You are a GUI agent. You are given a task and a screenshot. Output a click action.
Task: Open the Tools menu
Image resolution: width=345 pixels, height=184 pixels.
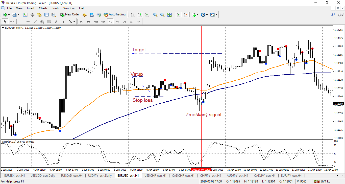(x=55, y=8)
